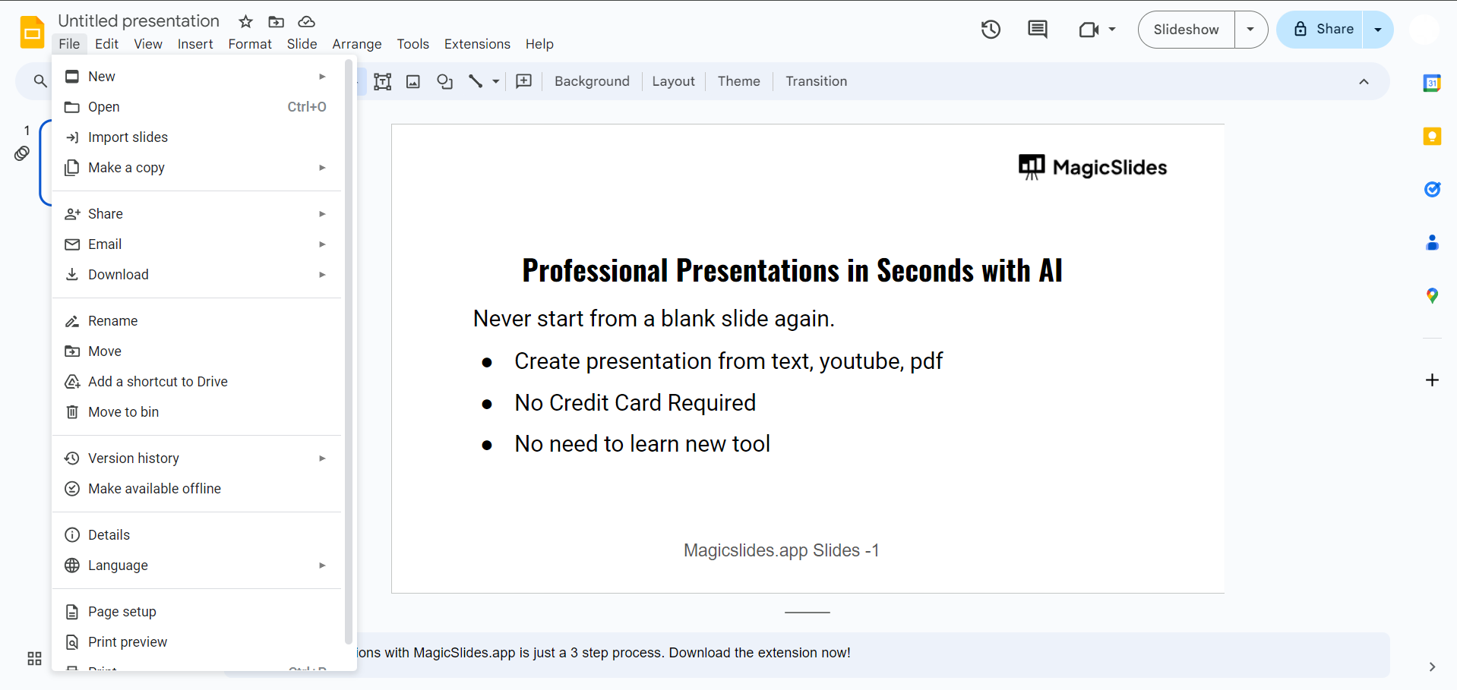Click the blue Share button
The height and width of the screenshot is (690, 1457).
(1320, 30)
